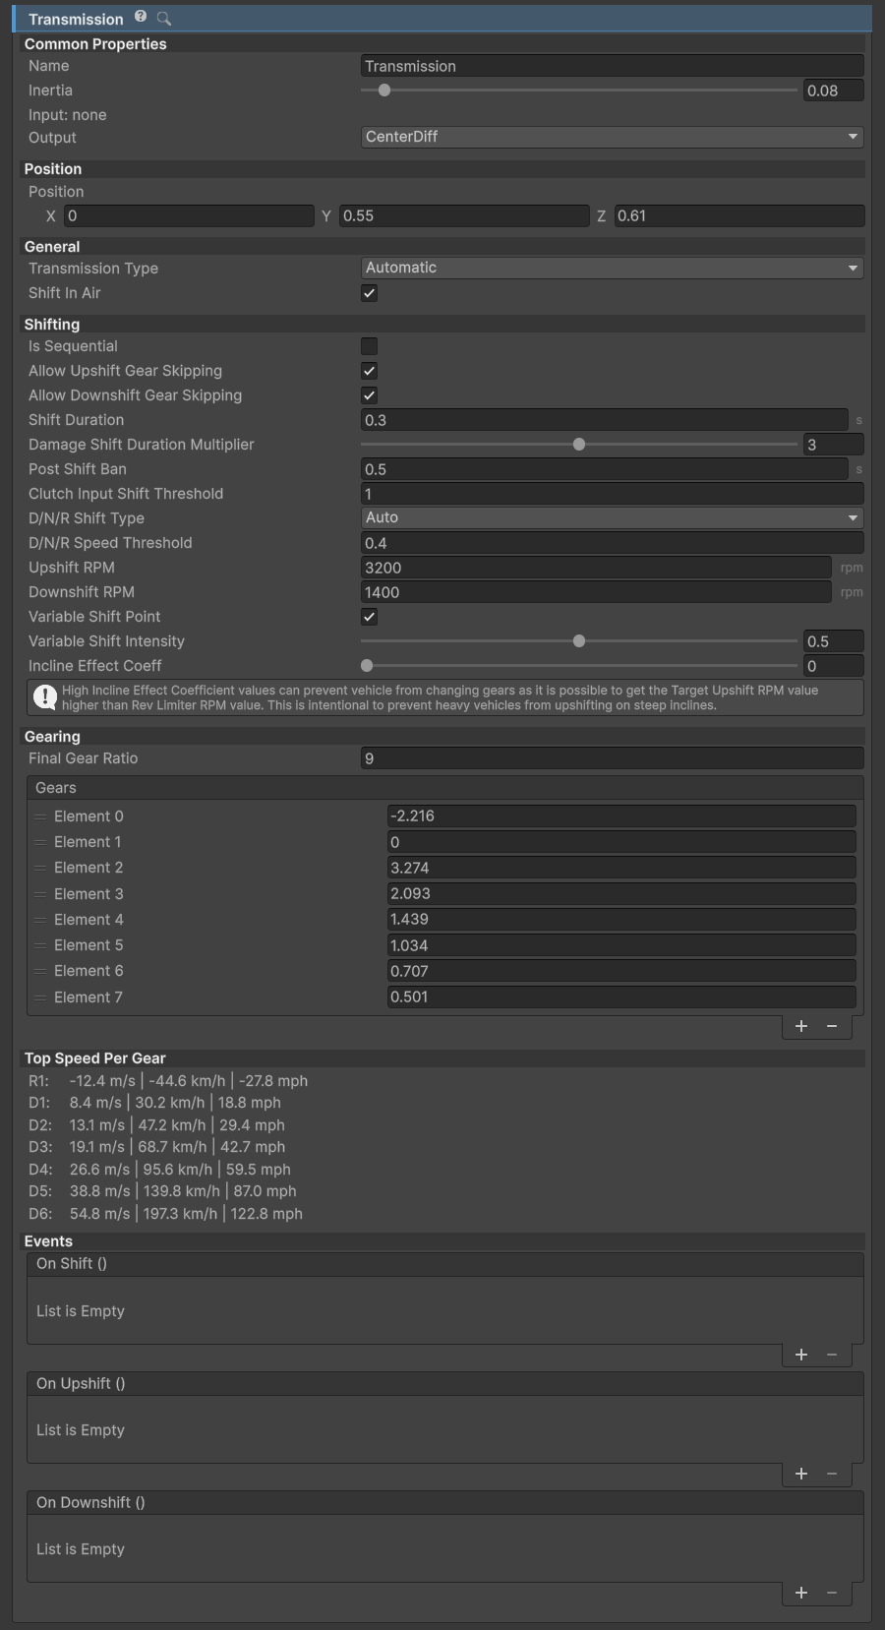Remove a listener from On Upshift event
885x1630 pixels.
pos(832,1474)
